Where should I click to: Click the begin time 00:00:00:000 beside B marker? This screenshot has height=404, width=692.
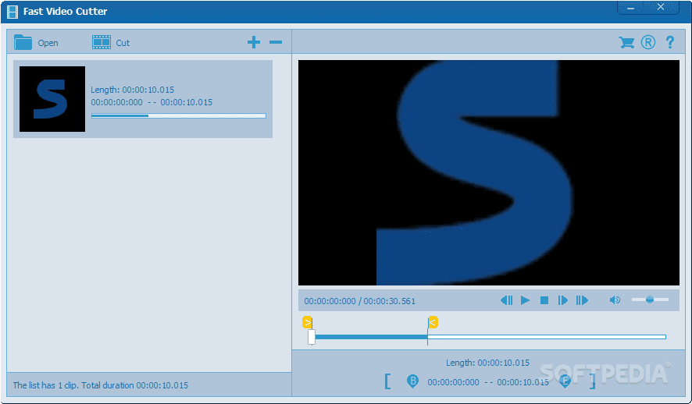tap(453, 382)
